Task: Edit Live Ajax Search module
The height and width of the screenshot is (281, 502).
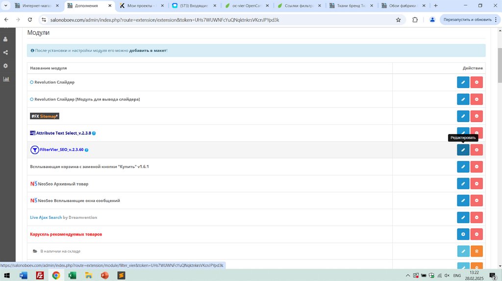Action: [463, 217]
